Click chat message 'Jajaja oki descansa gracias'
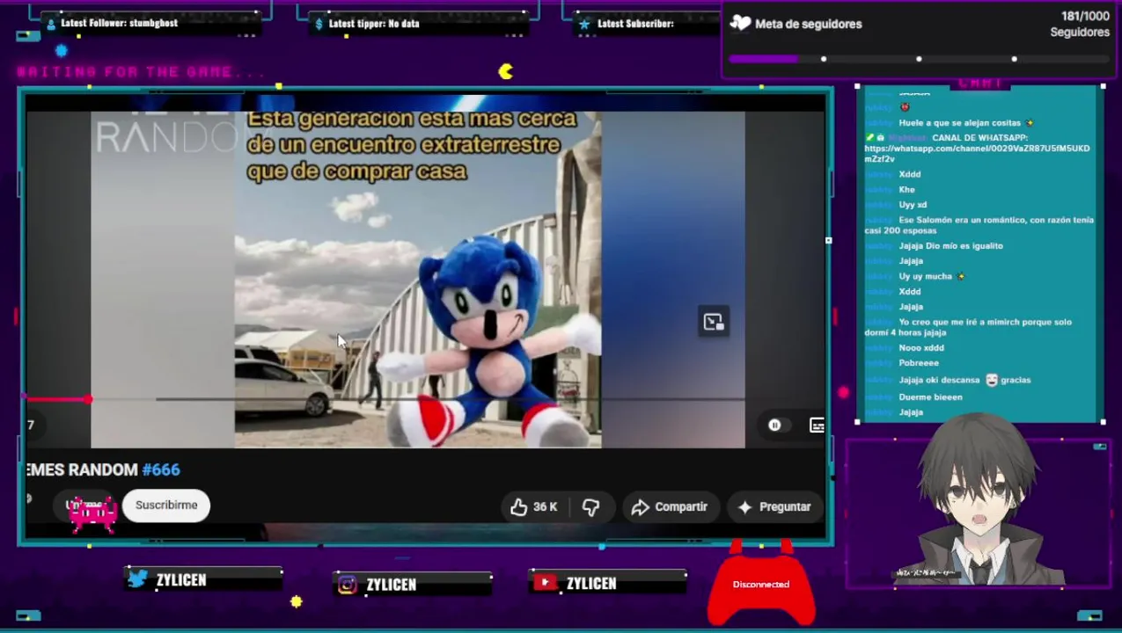The image size is (1122, 633). click(964, 380)
